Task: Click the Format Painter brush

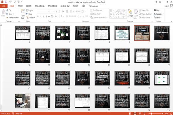Action: click(x=7, y=18)
